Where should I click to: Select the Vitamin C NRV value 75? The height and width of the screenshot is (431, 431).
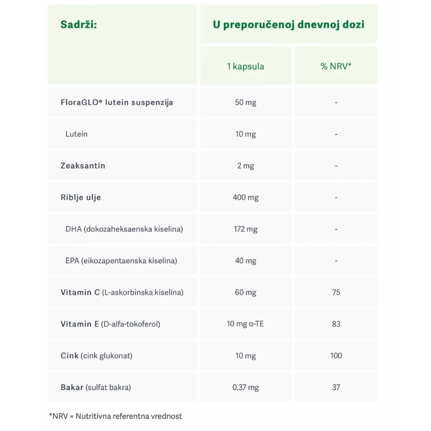click(336, 292)
